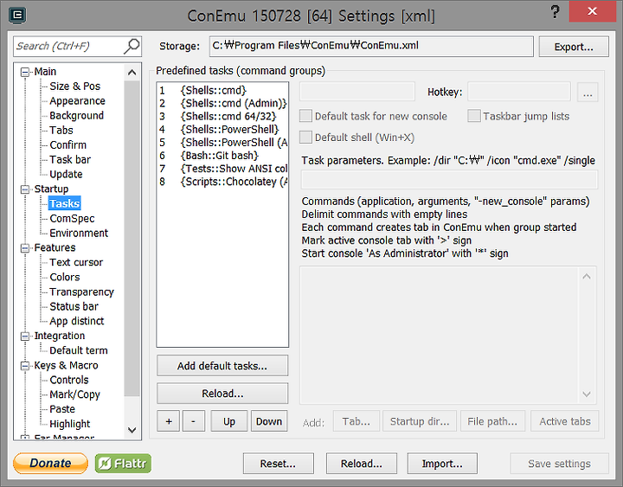Select task 3 {Shells::cmd 64/32}

(x=222, y=117)
